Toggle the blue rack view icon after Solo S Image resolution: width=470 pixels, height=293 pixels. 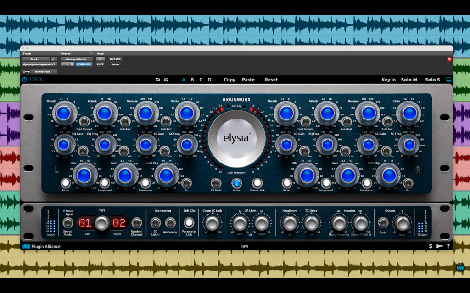[x=448, y=80]
